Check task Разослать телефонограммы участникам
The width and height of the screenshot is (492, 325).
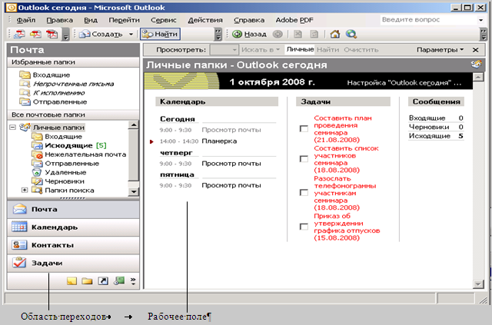tap(304, 193)
